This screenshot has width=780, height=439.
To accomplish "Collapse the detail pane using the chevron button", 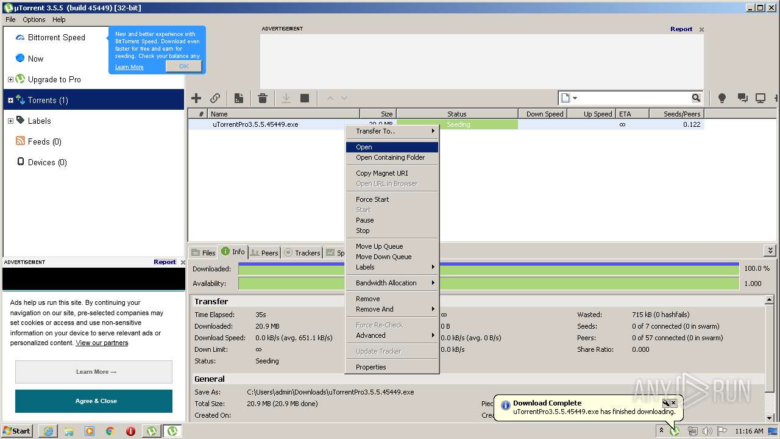I will [770, 251].
